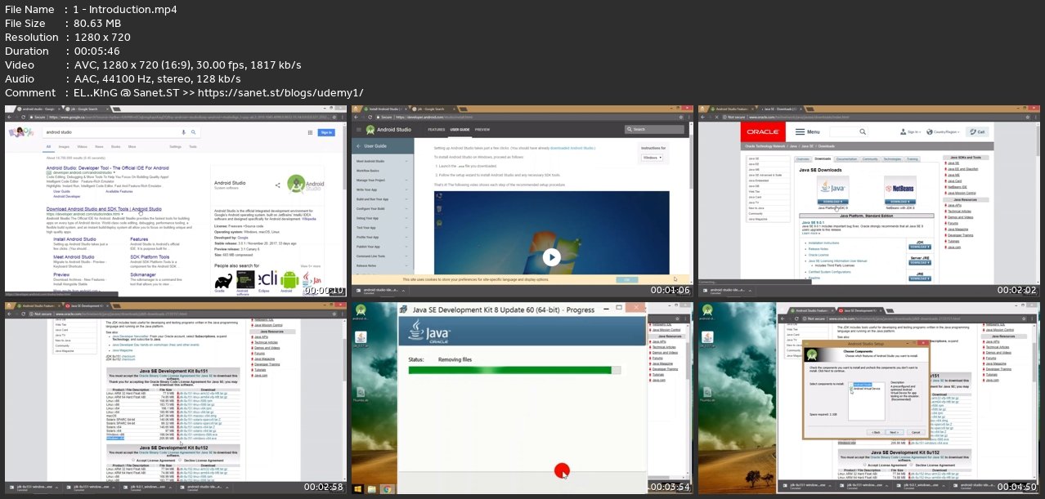The image size is (1045, 499).
Task: Switch to the Overview tab on the Oracle Java page
Action: pyautogui.click(x=802, y=159)
